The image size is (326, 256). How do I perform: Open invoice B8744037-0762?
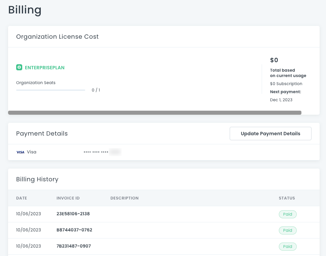click(74, 230)
